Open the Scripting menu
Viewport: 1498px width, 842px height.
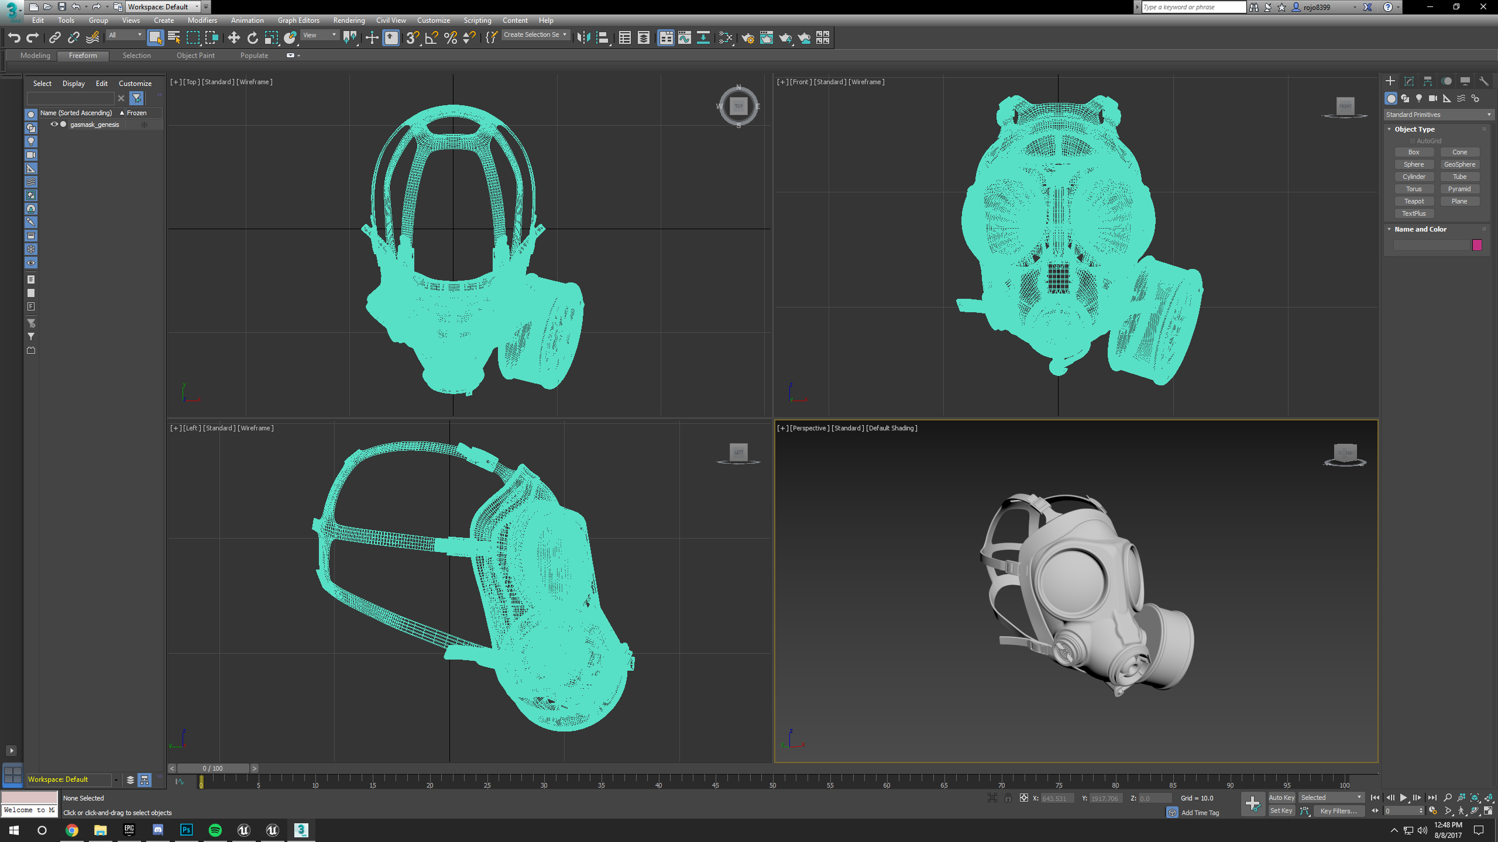click(477, 20)
